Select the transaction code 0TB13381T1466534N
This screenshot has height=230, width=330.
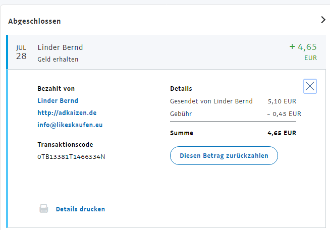[71, 156]
